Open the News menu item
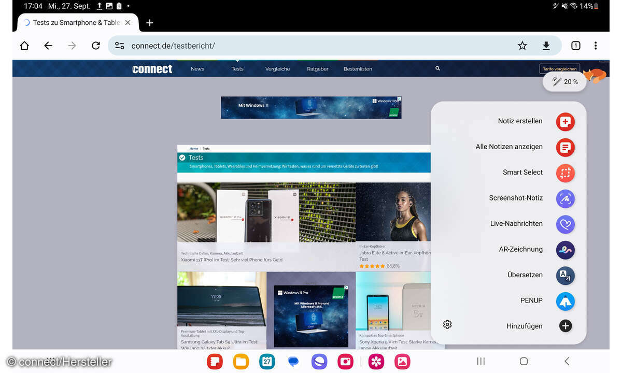The width and height of the screenshot is (622, 373). pyautogui.click(x=197, y=69)
